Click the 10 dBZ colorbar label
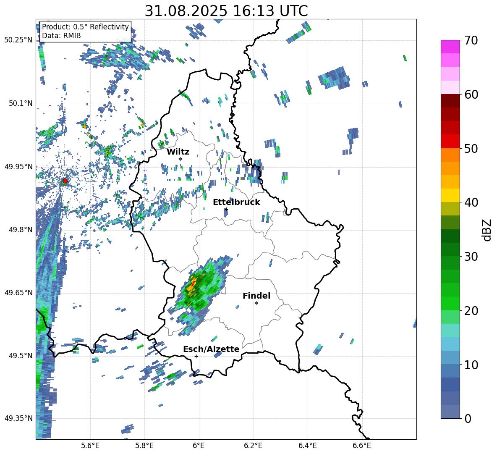 471,365
